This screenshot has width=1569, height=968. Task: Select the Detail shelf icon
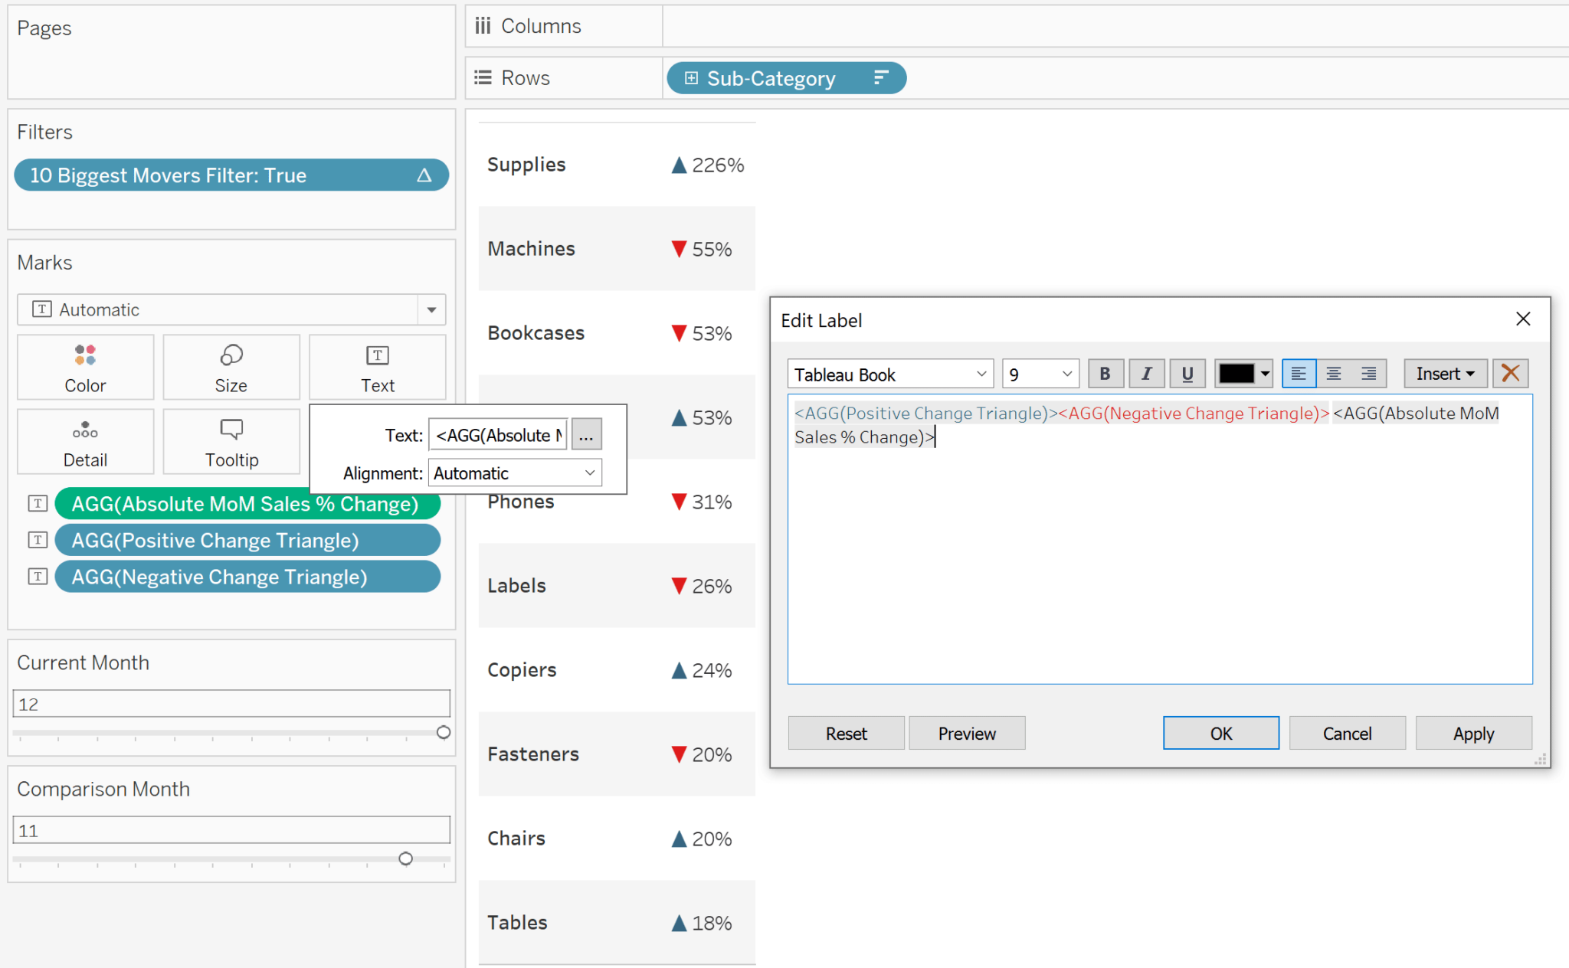click(x=85, y=441)
